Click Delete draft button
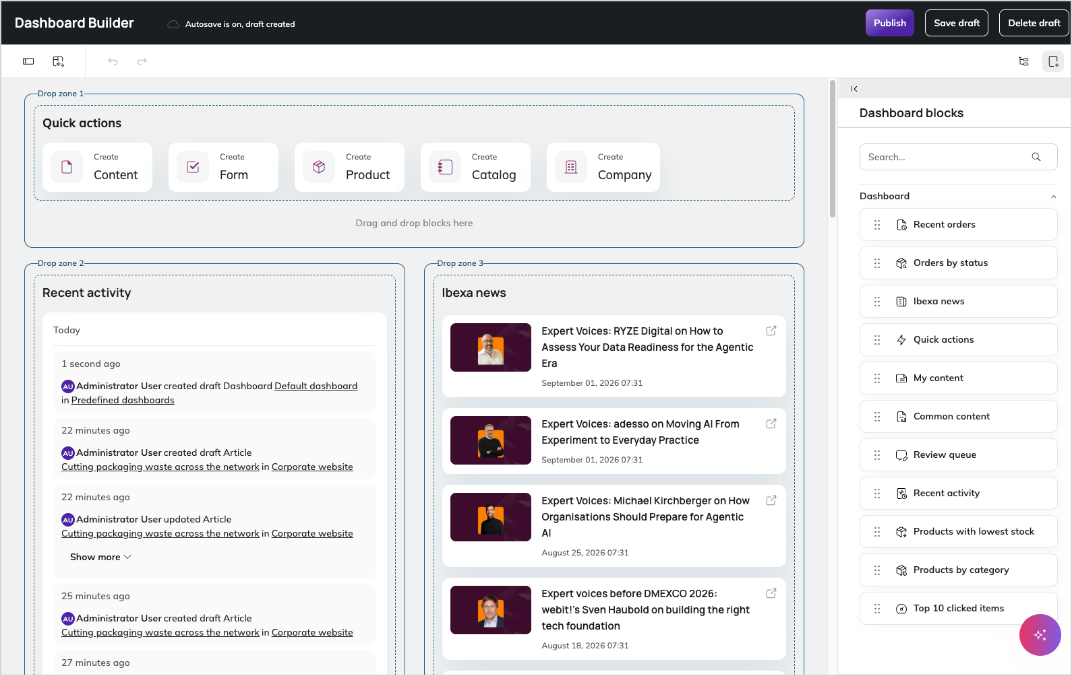 click(x=1034, y=23)
